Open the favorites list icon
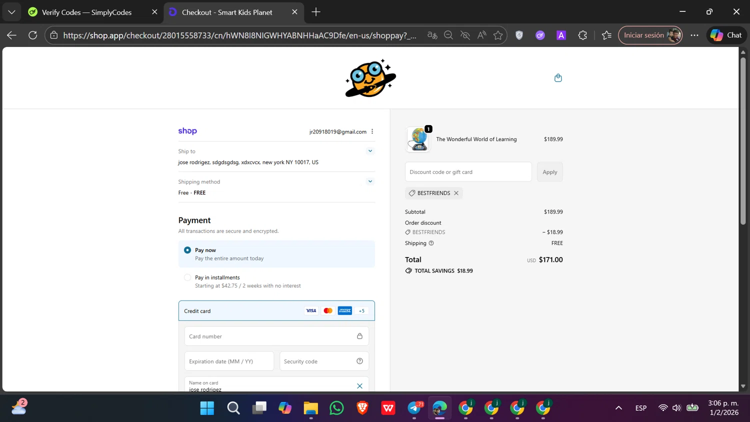Viewport: 750px width, 422px height. point(606,35)
